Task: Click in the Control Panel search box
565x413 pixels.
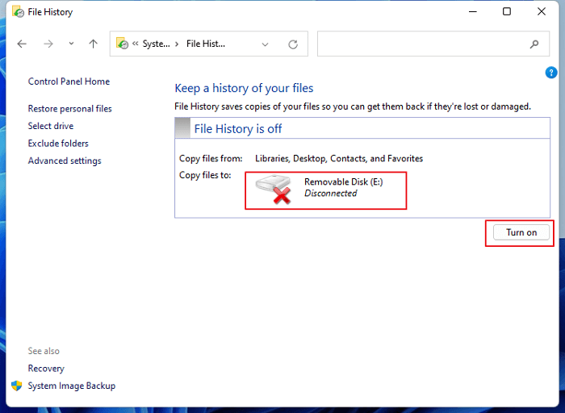Action: (x=420, y=44)
